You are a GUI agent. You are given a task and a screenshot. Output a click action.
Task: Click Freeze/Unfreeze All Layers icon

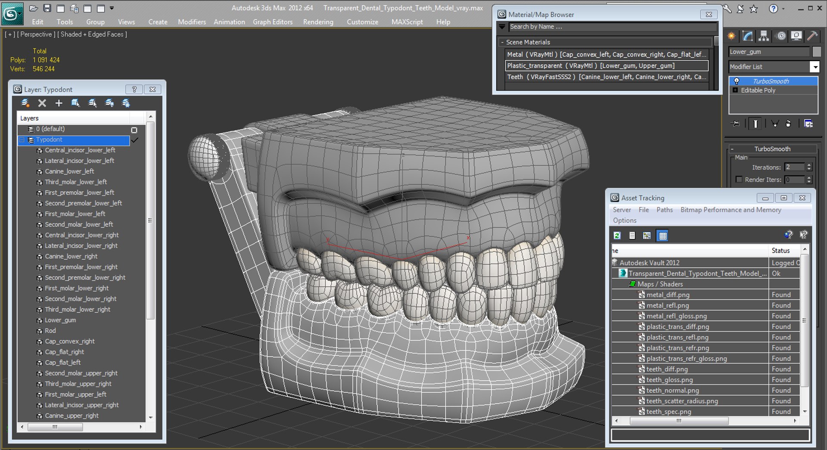click(126, 103)
